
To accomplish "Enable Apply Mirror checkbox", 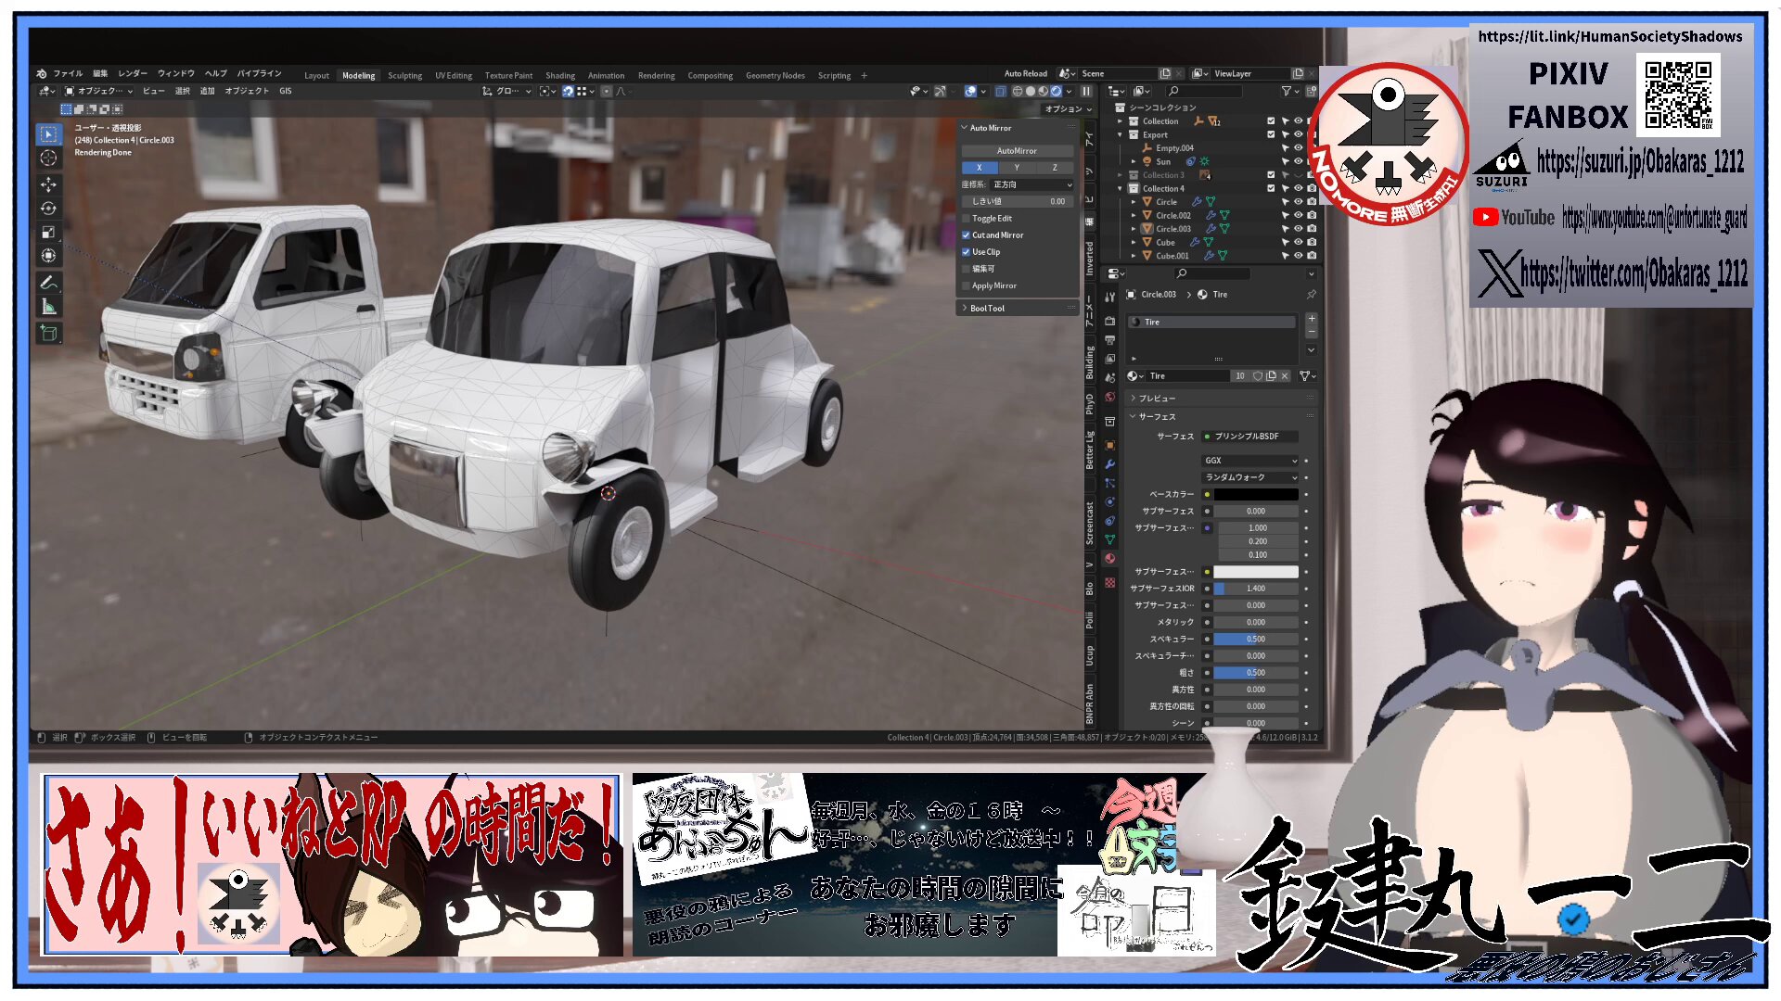I will (967, 286).
